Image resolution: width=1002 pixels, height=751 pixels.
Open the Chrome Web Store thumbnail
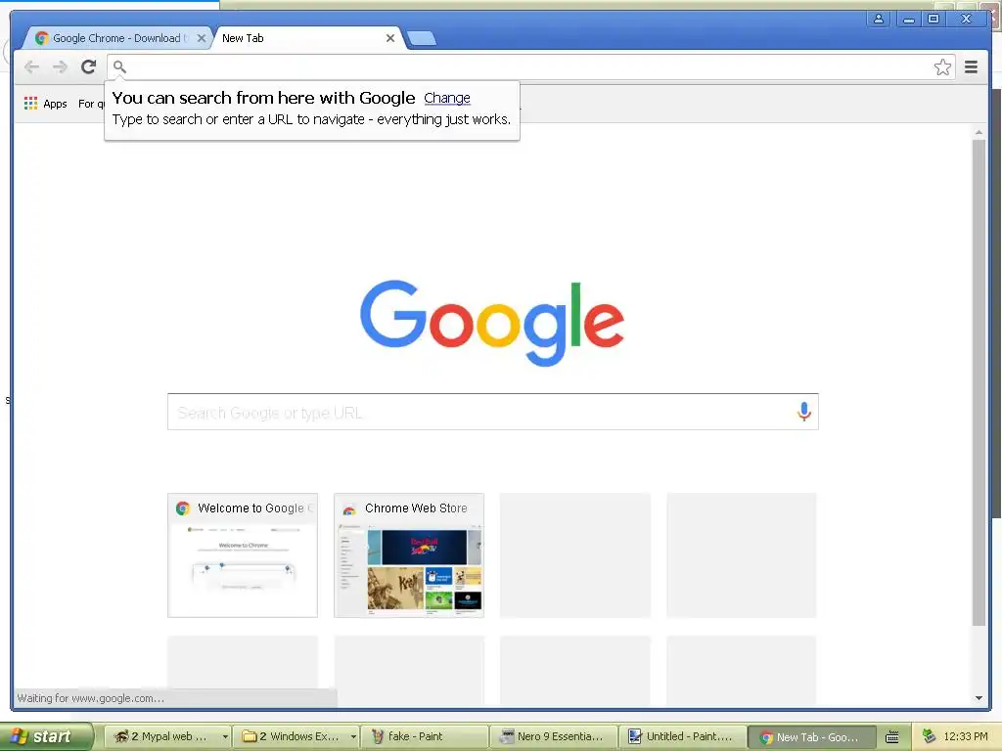click(409, 555)
